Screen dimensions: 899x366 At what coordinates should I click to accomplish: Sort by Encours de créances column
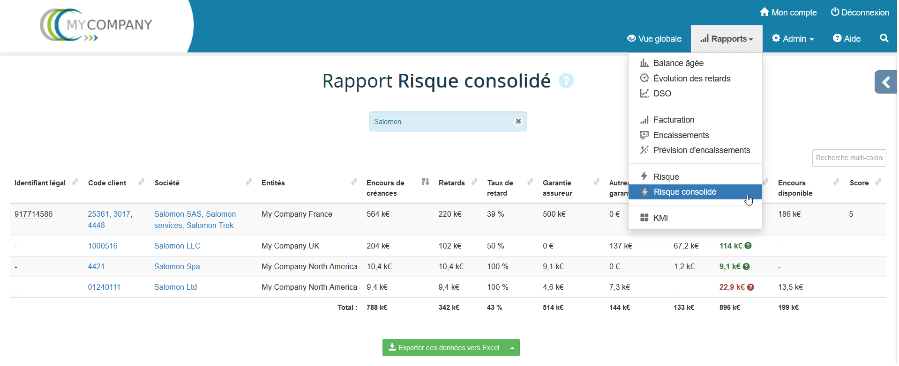point(425,182)
